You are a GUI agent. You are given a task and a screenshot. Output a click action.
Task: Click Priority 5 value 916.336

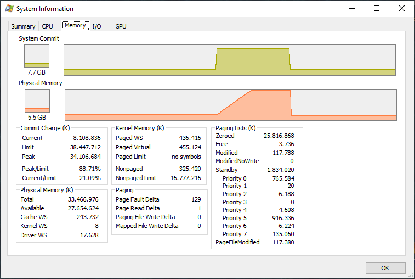283,218
